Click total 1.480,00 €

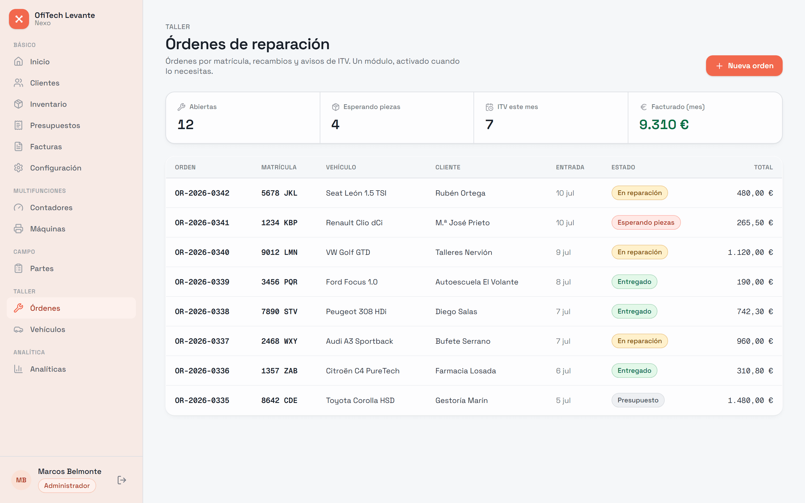tap(750, 400)
